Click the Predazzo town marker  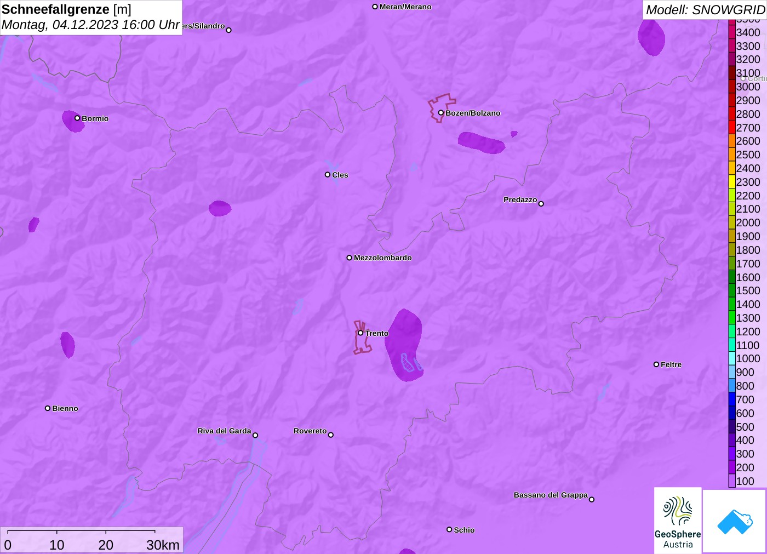coord(541,204)
